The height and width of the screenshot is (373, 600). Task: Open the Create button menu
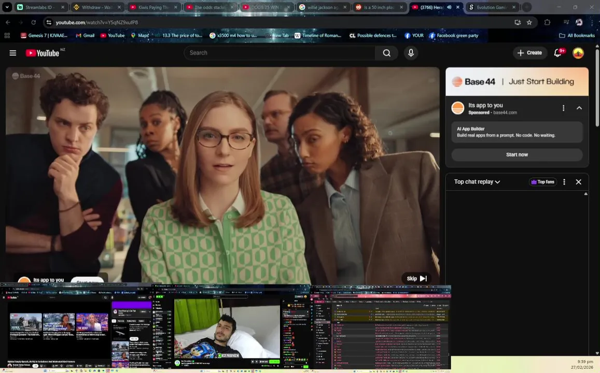(x=529, y=53)
